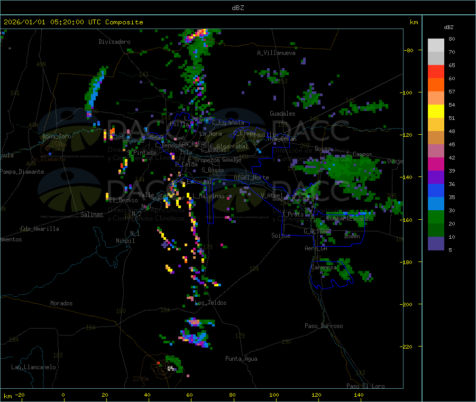Viewport: 476px width, 402px height.
Task: Select the 'Atuel_Norte' map label
Action: (251, 177)
